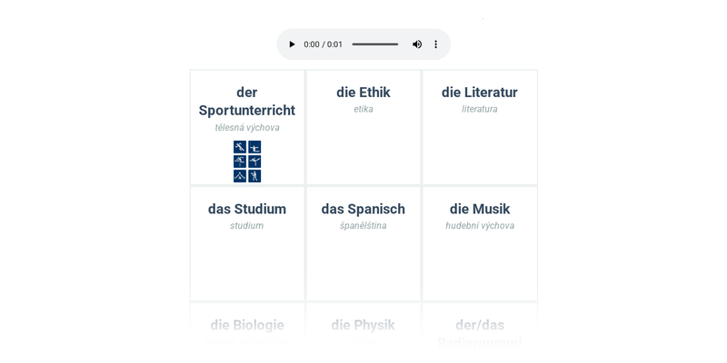Image resolution: width=727 pixels, height=363 pixels.
Task: Click the audio progress slider
Action: pyautogui.click(x=374, y=44)
